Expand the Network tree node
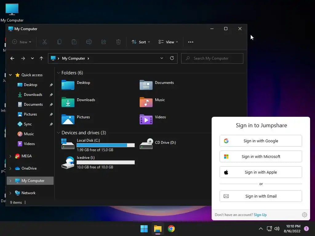The width and height of the screenshot is (315, 236). 10,193
